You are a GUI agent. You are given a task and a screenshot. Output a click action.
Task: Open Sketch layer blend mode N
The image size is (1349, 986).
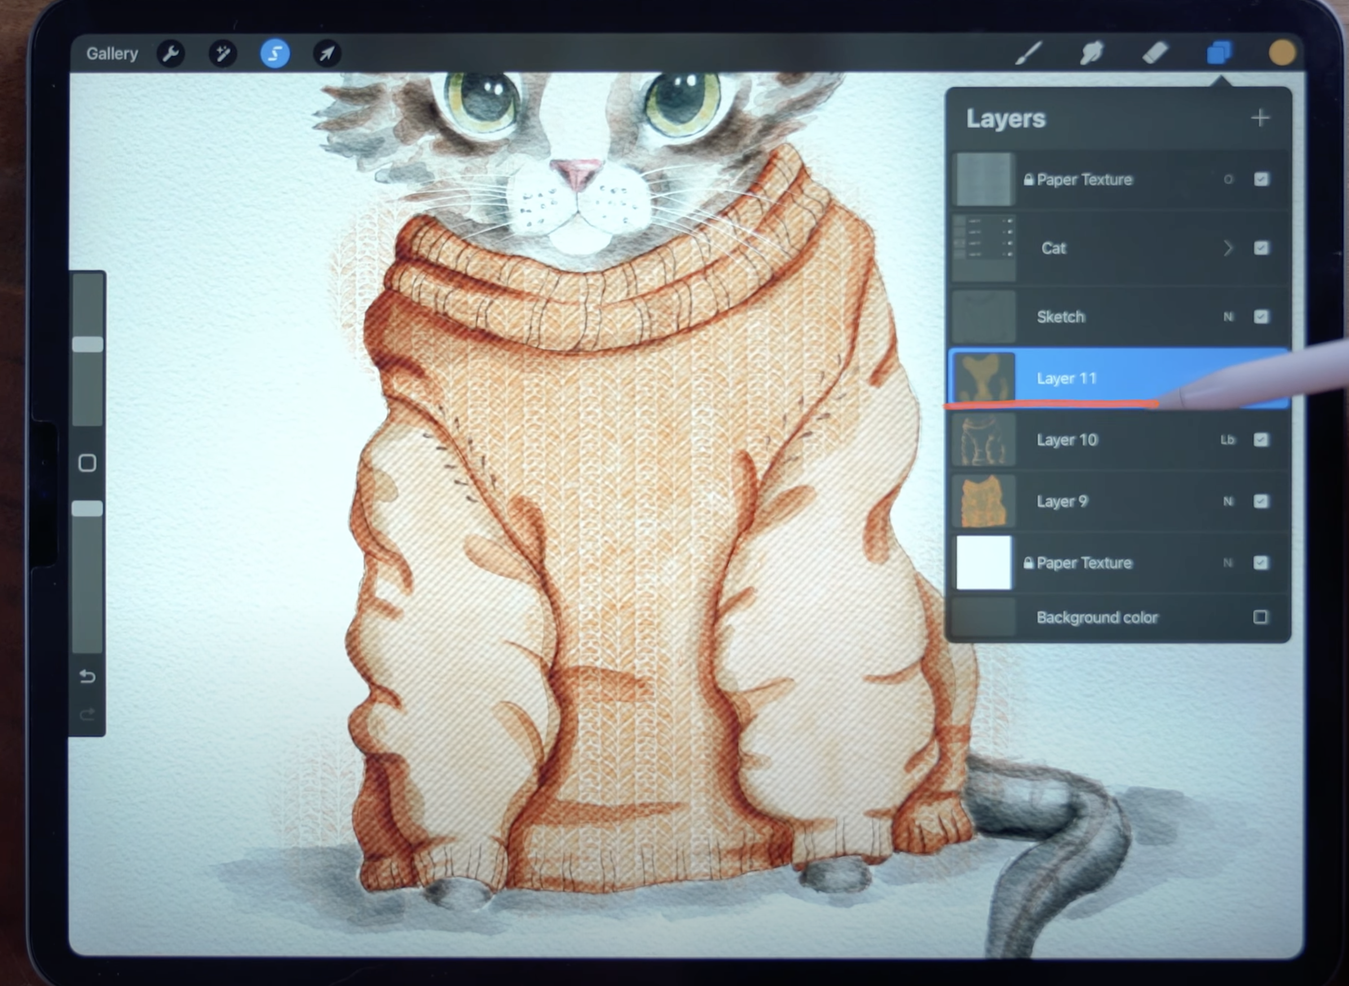pyautogui.click(x=1228, y=316)
